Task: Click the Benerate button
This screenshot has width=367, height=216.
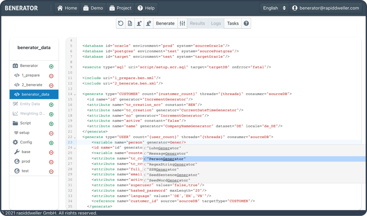Action: (165, 23)
